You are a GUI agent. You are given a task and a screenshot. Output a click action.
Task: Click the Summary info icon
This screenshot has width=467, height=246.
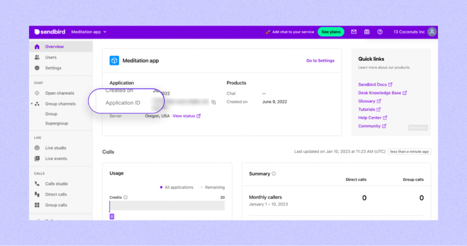(x=274, y=174)
